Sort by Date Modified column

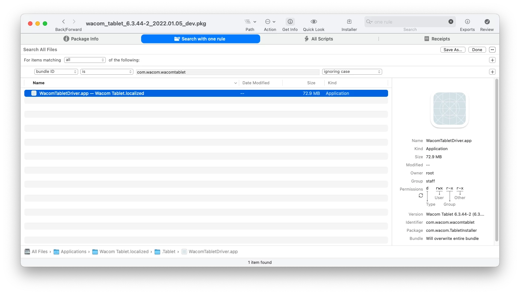tap(261, 83)
